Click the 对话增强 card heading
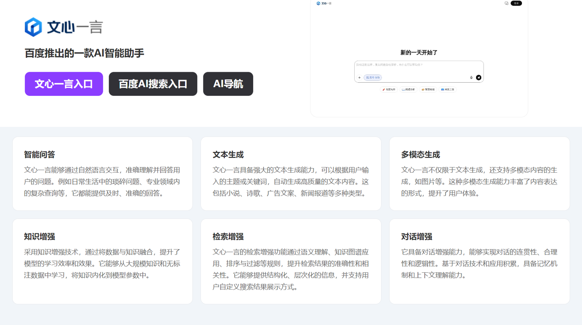 416,236
